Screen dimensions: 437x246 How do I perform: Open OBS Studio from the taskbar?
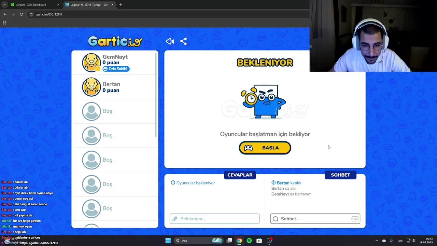point(269,241)
